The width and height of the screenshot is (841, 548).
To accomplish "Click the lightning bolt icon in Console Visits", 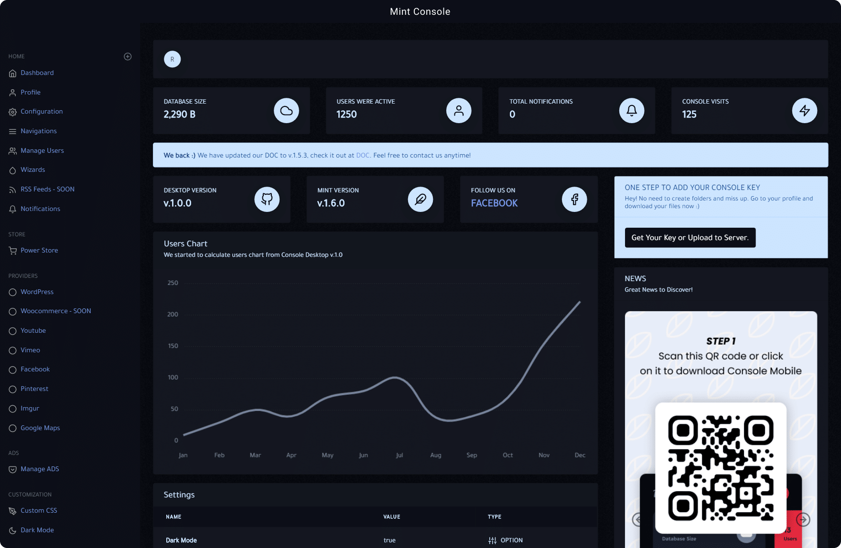I will pyautogui.click(x=805, y=111).
